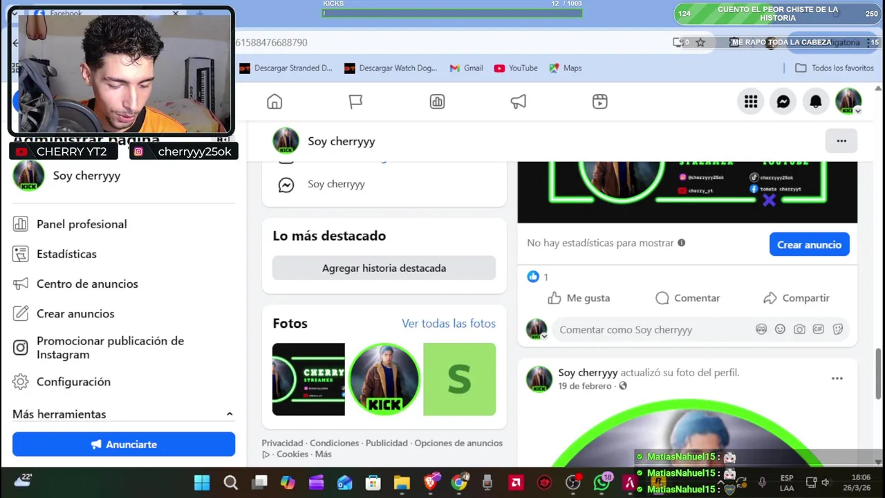
Task: Click Soy cherryyy author name on post
Action: (588, 372)
